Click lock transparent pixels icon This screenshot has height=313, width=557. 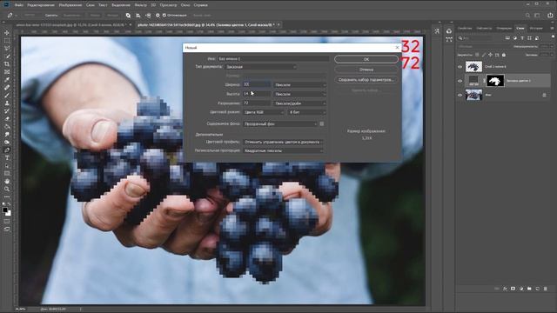click(x=477, y=55)
